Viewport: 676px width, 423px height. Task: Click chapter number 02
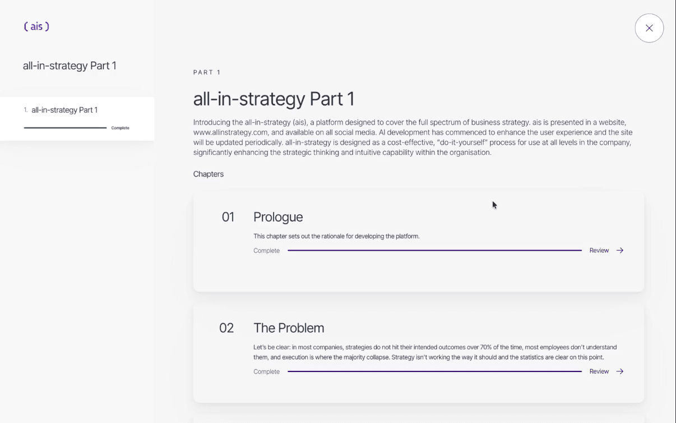pyautogui.click(x=226, y=328)
